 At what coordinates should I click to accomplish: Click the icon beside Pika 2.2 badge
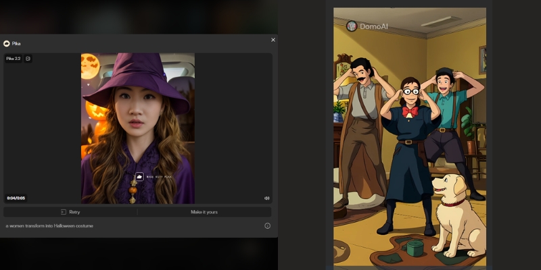(28, 59)
